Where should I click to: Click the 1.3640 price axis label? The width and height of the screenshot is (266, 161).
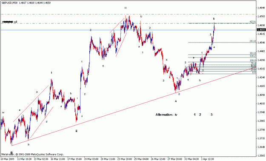coord(261,147)
